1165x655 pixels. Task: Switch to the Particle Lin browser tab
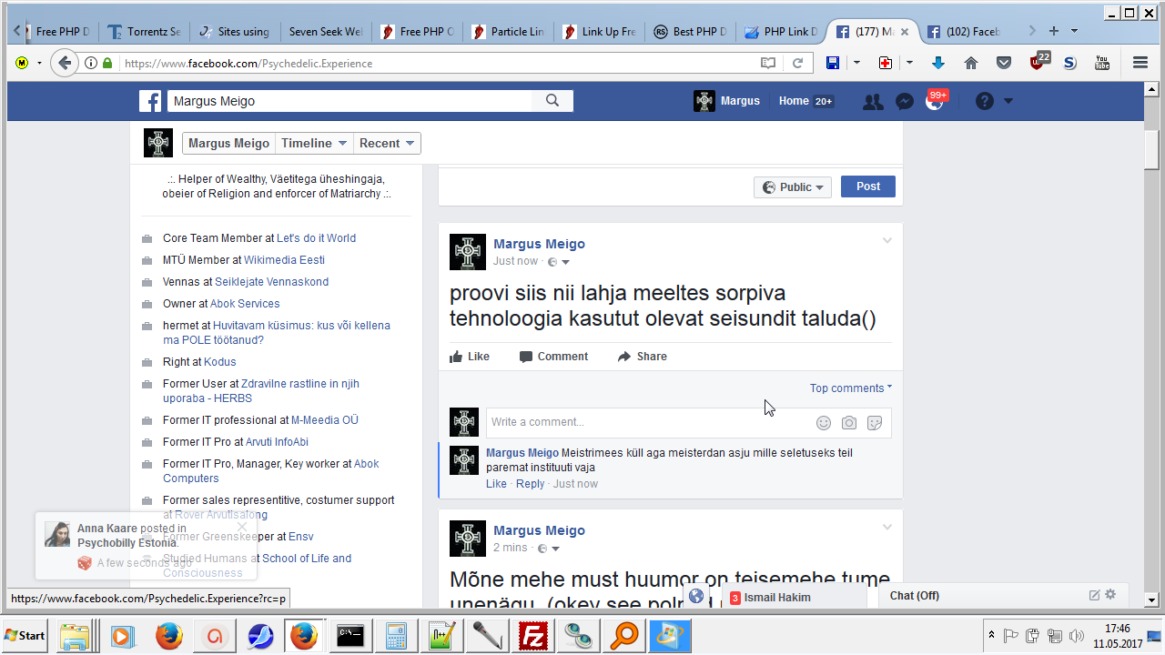pyautogui.click(x=508, y=31)
